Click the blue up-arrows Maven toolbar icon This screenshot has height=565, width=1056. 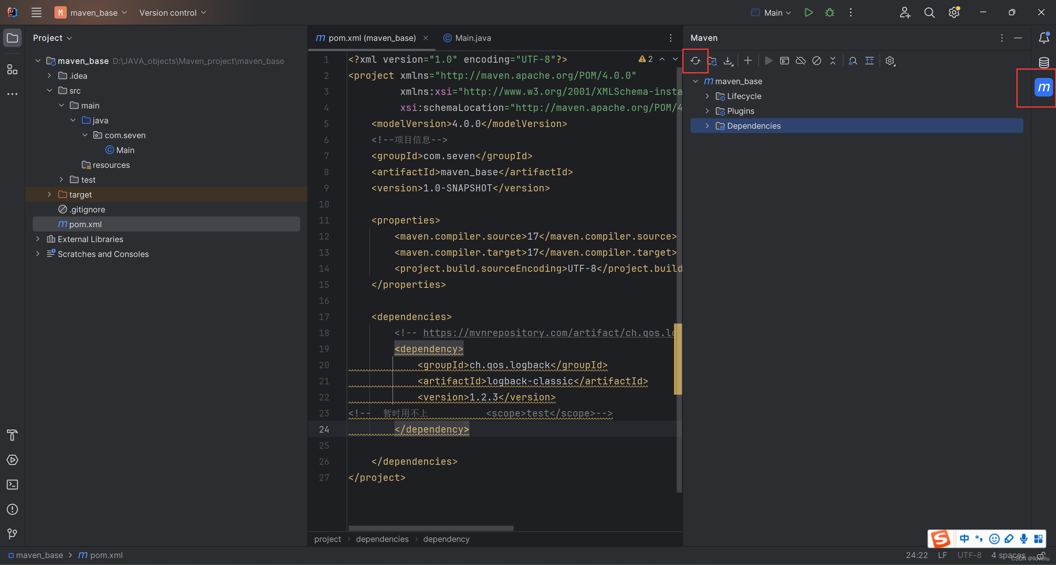point(870,61)
